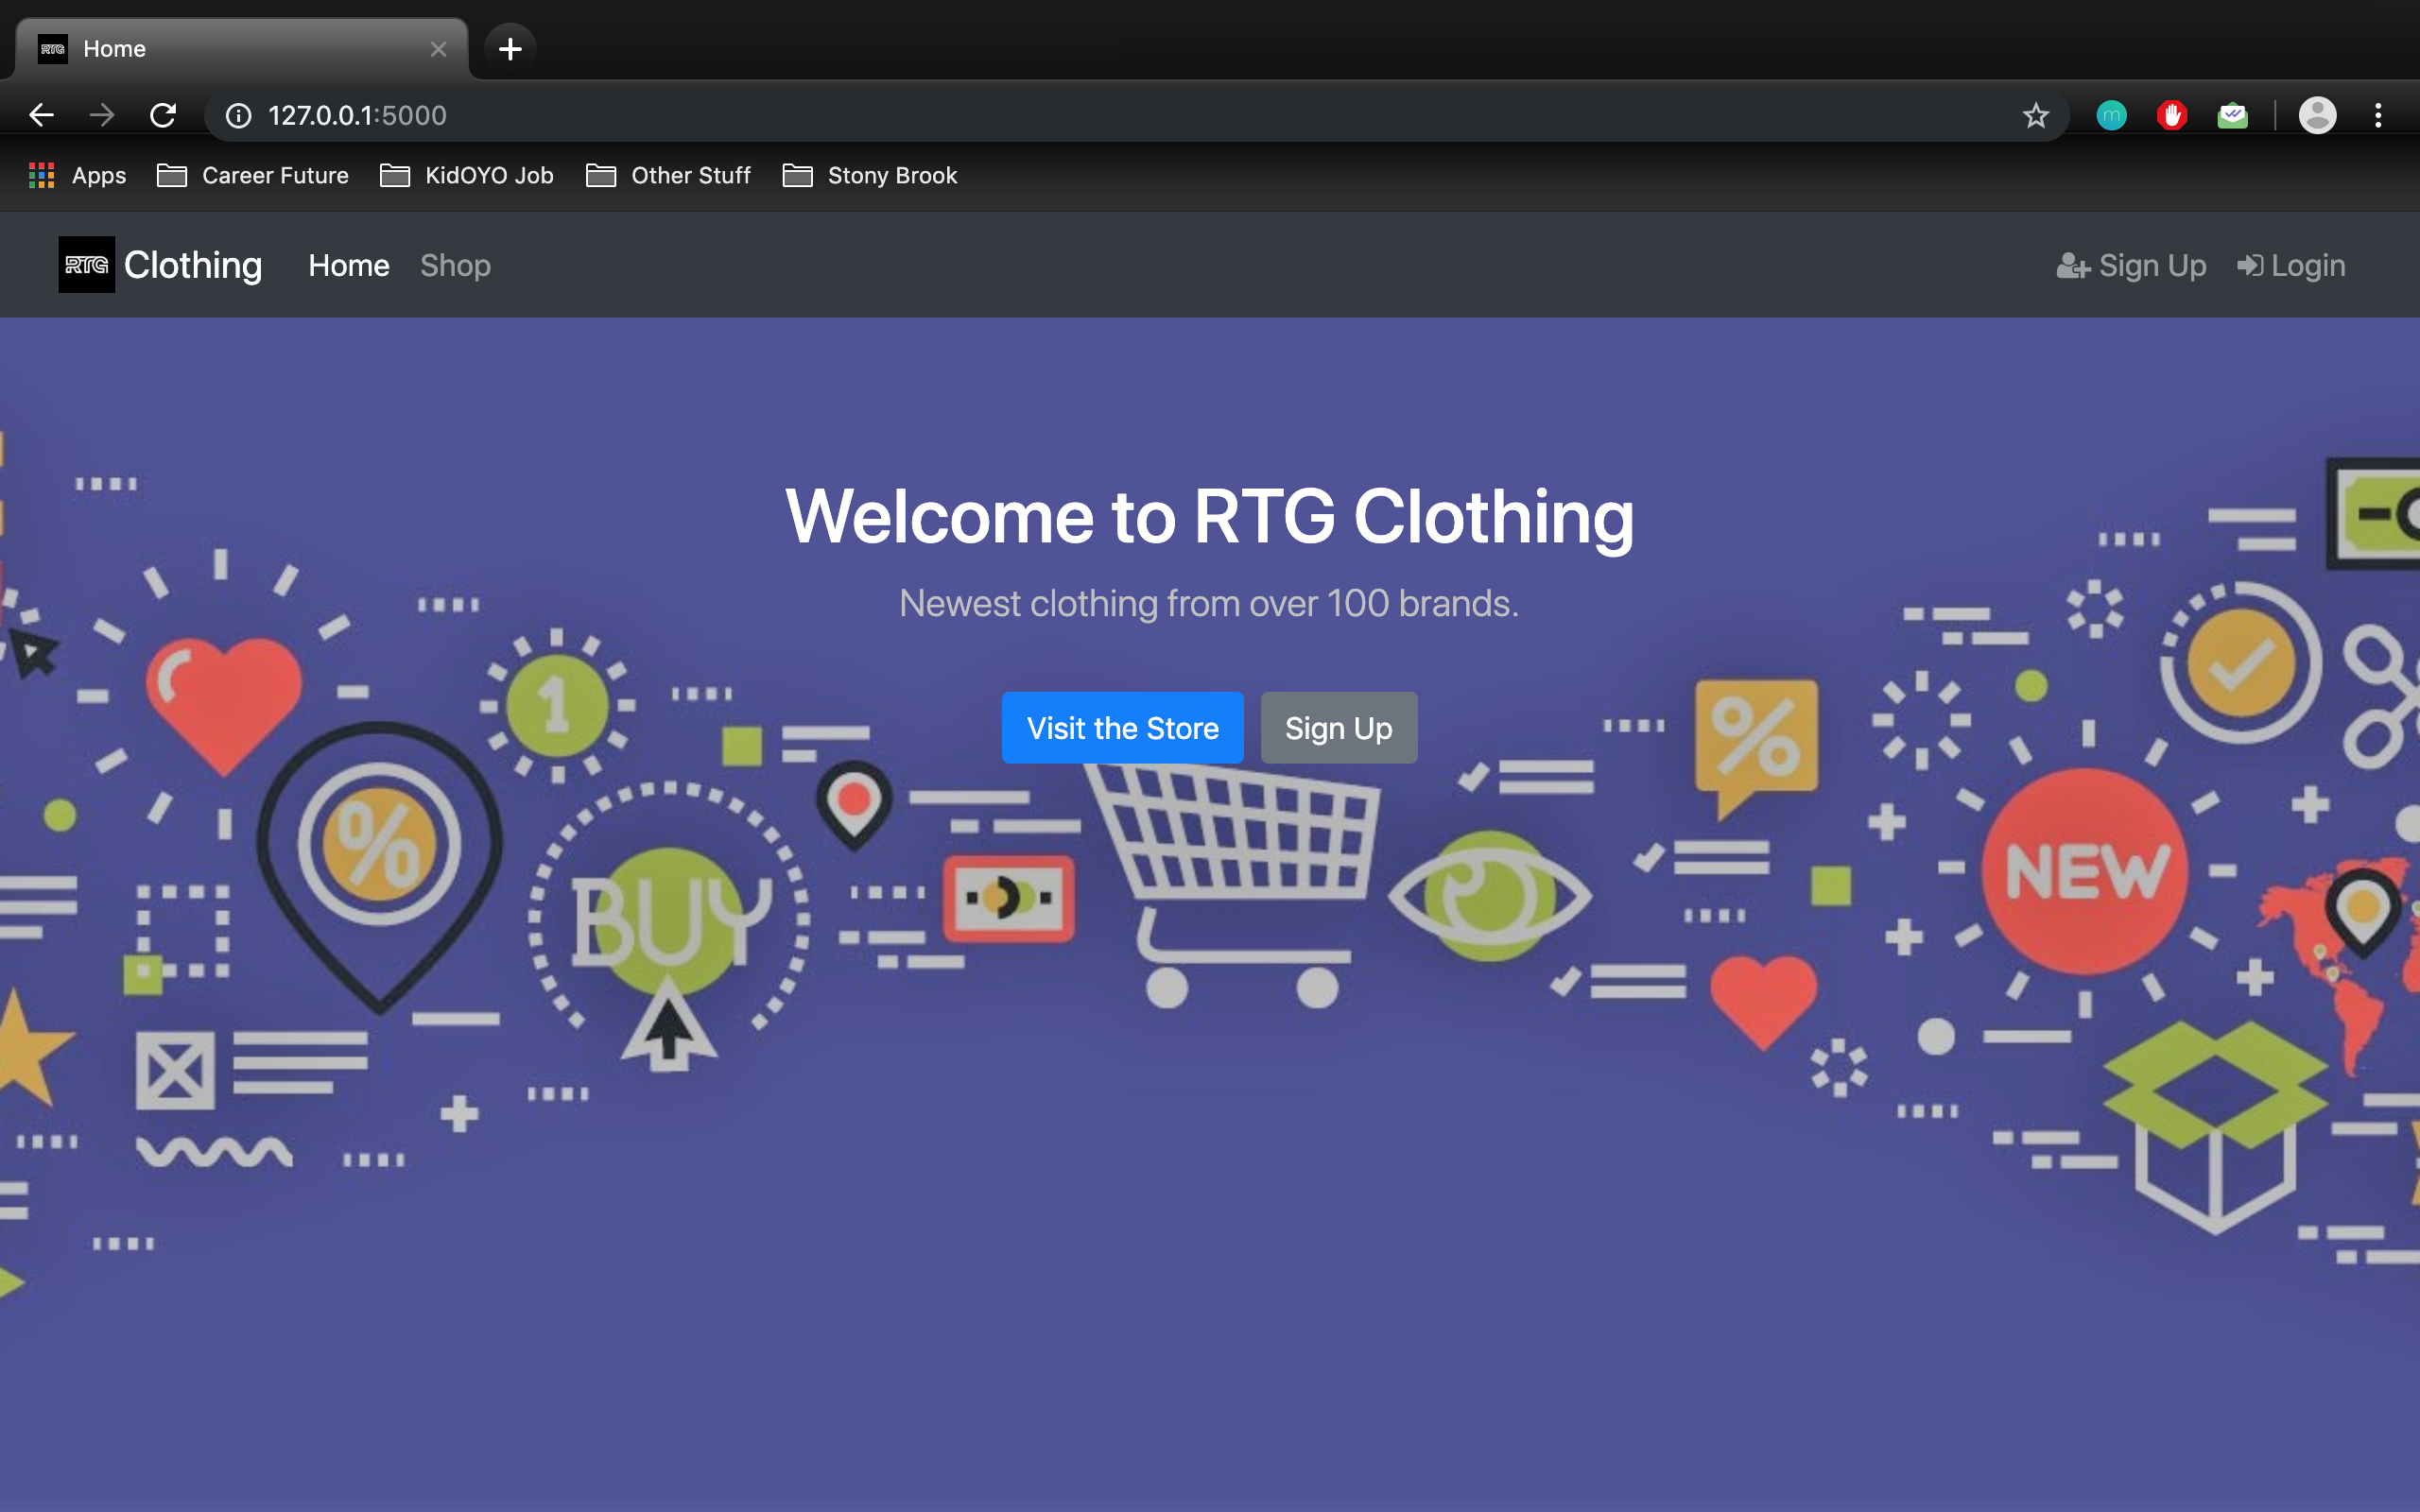This screenshot has width=2420, height=1512.
Task: Open Chrome's three-dot menu
Action: 2378,116
